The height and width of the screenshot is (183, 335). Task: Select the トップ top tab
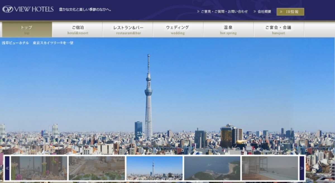[27, 30]
